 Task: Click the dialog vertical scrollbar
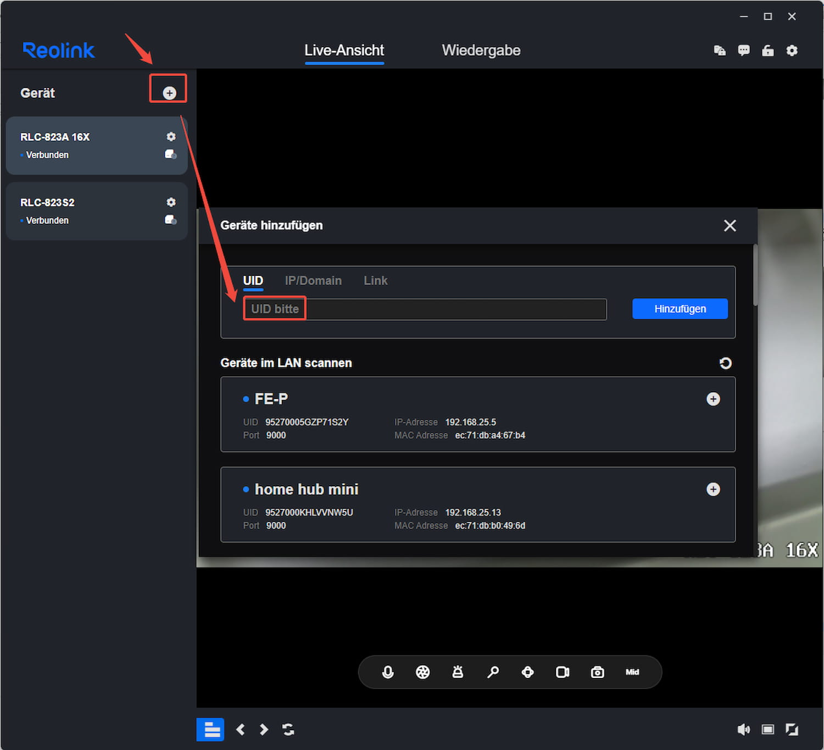755,275
